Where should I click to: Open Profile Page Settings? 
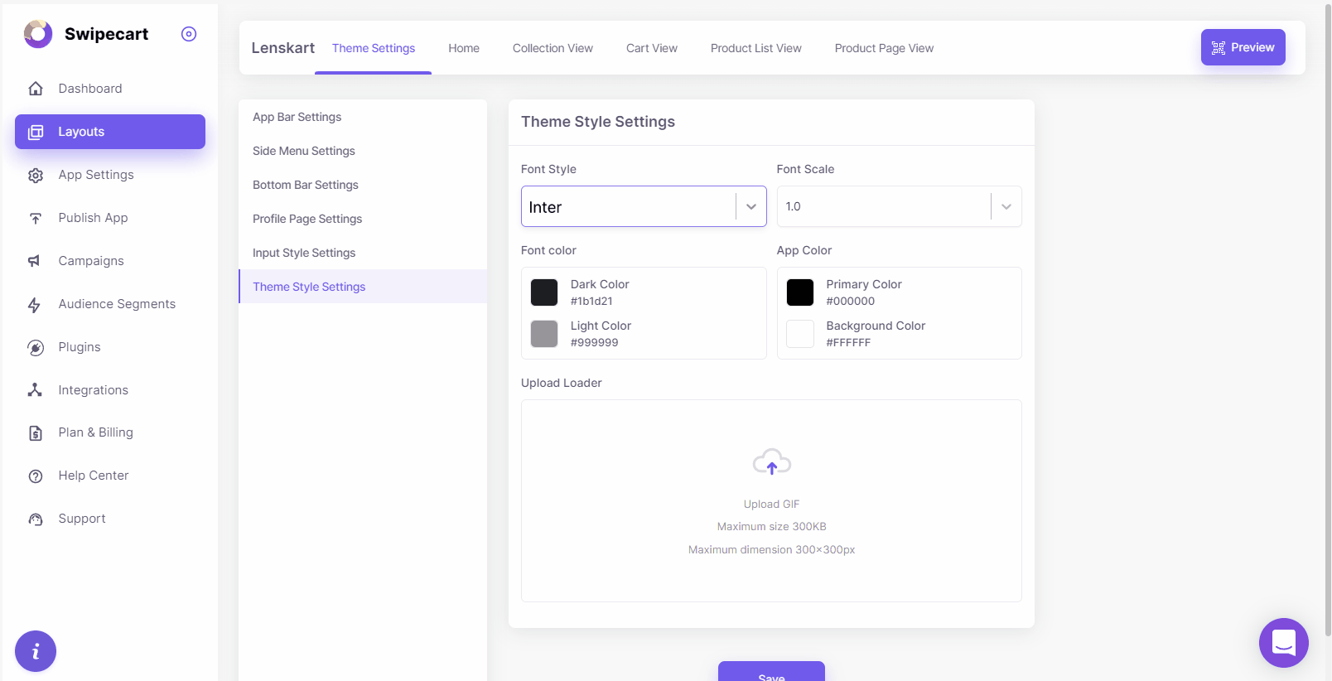[363, 219]
